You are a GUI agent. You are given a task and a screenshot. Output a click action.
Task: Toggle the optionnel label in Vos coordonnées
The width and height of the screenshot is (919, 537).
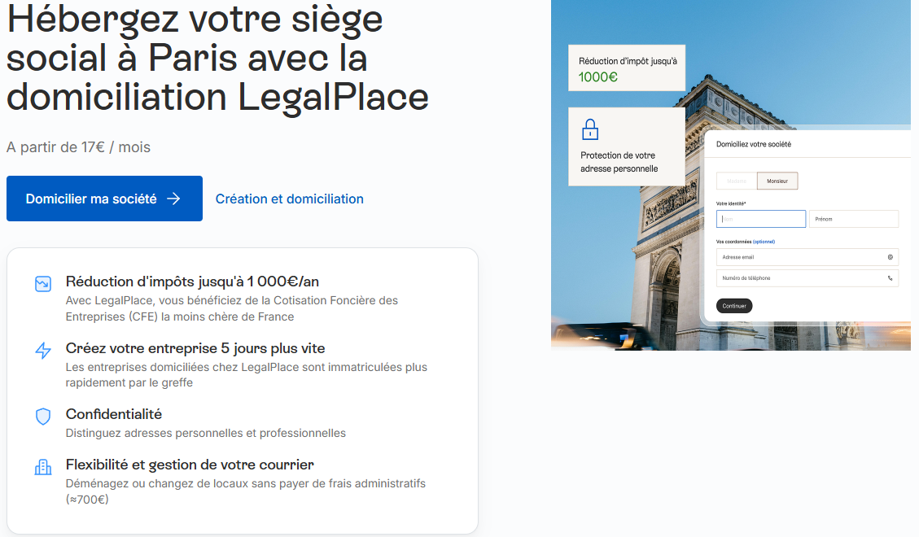click(x=764, y=242)
